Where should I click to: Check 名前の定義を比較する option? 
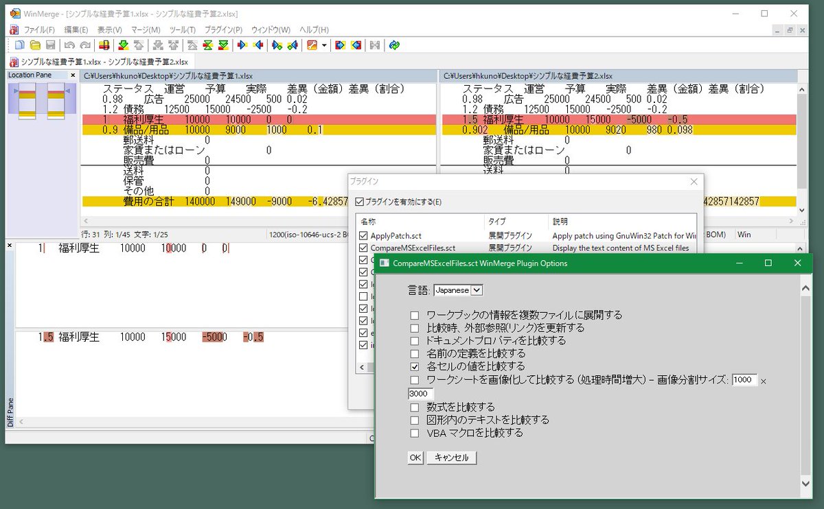click(414, 354)
